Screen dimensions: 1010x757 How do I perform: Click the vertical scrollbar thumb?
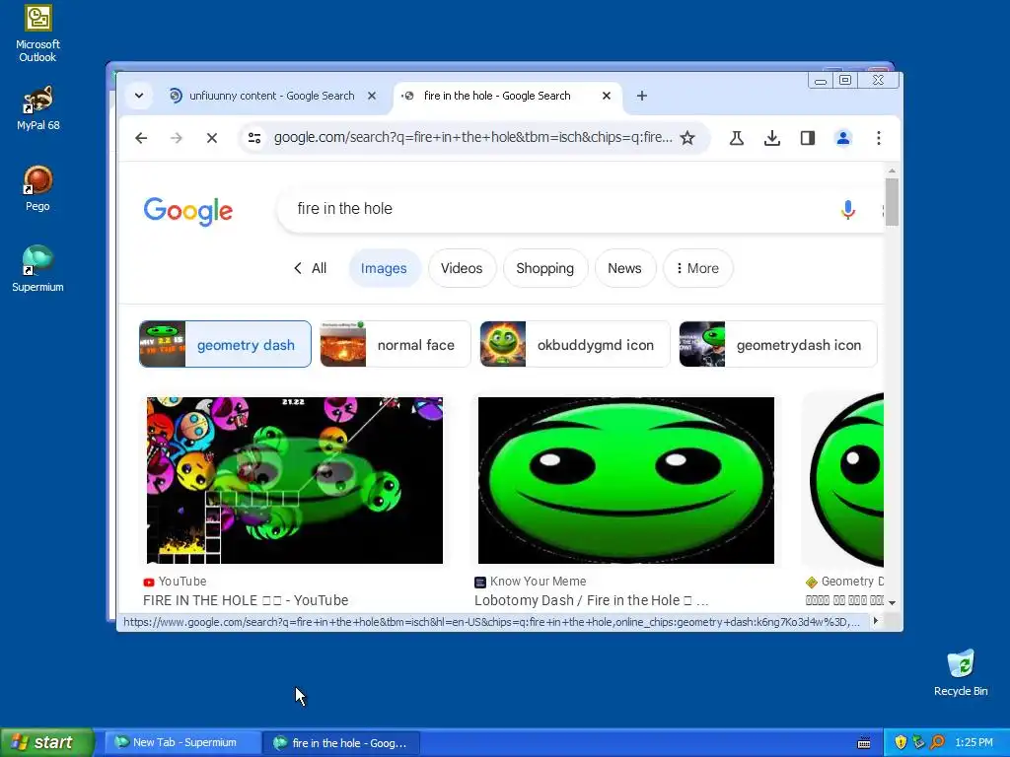pyautogui.click(x=892, y=202)
